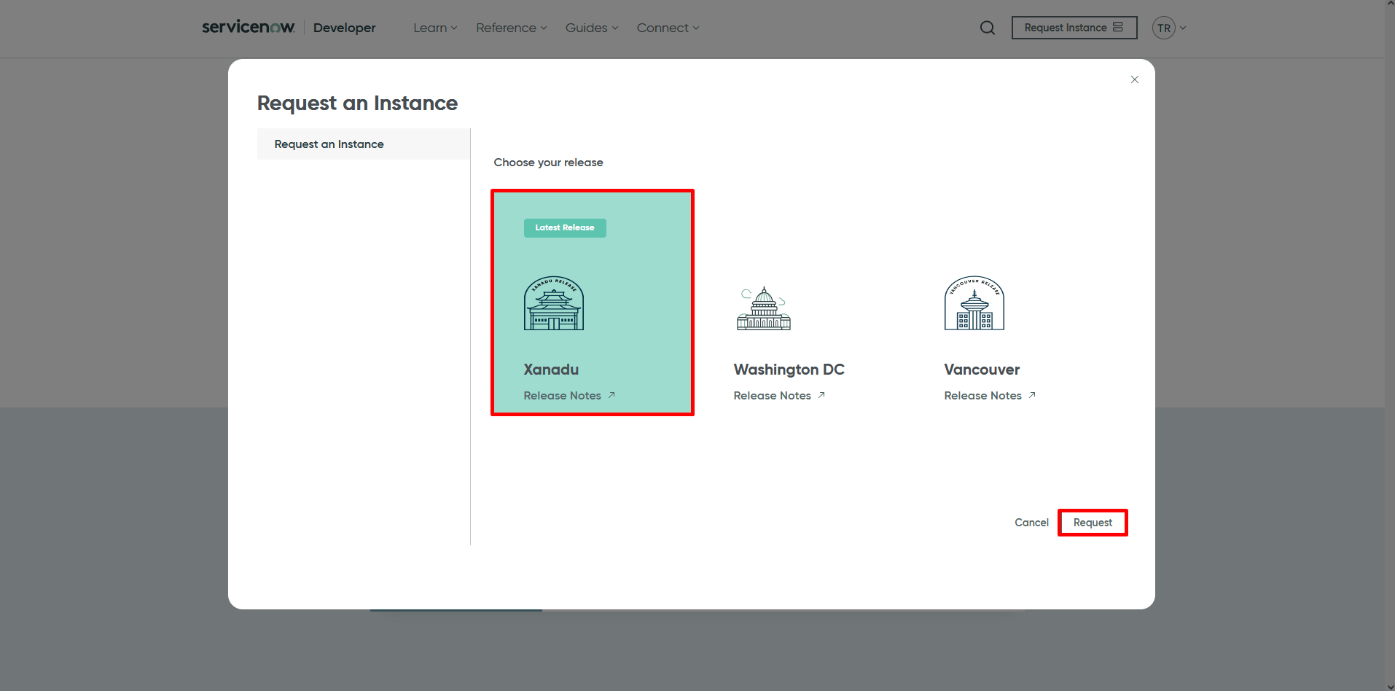Expand the Guides menu
This screenshot has height=691, width=1395.
coord(592,28)
